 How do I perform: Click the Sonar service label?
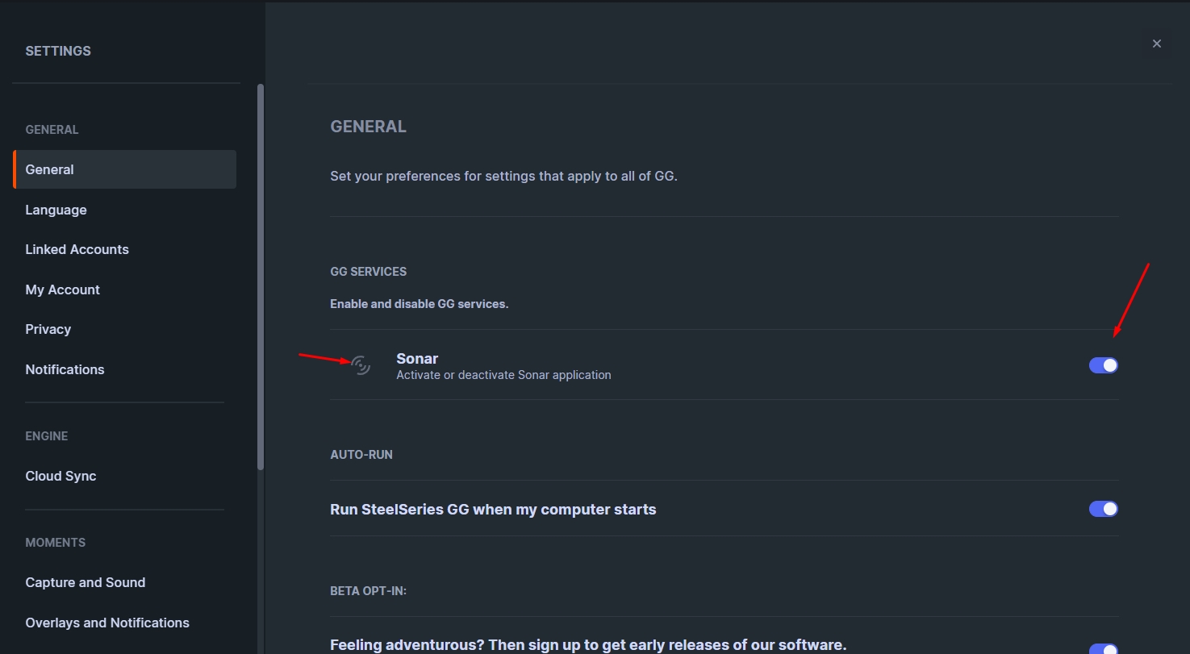pyautogui.click(x=417, y=358)
